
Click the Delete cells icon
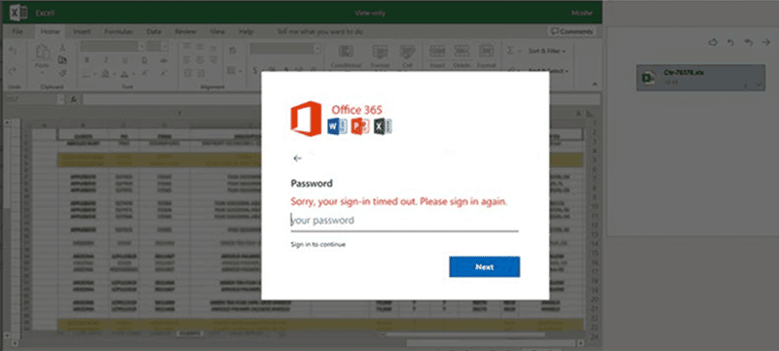pos(462,52)
